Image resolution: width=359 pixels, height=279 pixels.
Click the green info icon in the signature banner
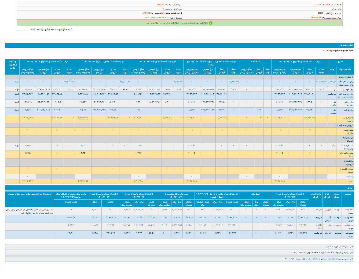(x=211, y=23)
